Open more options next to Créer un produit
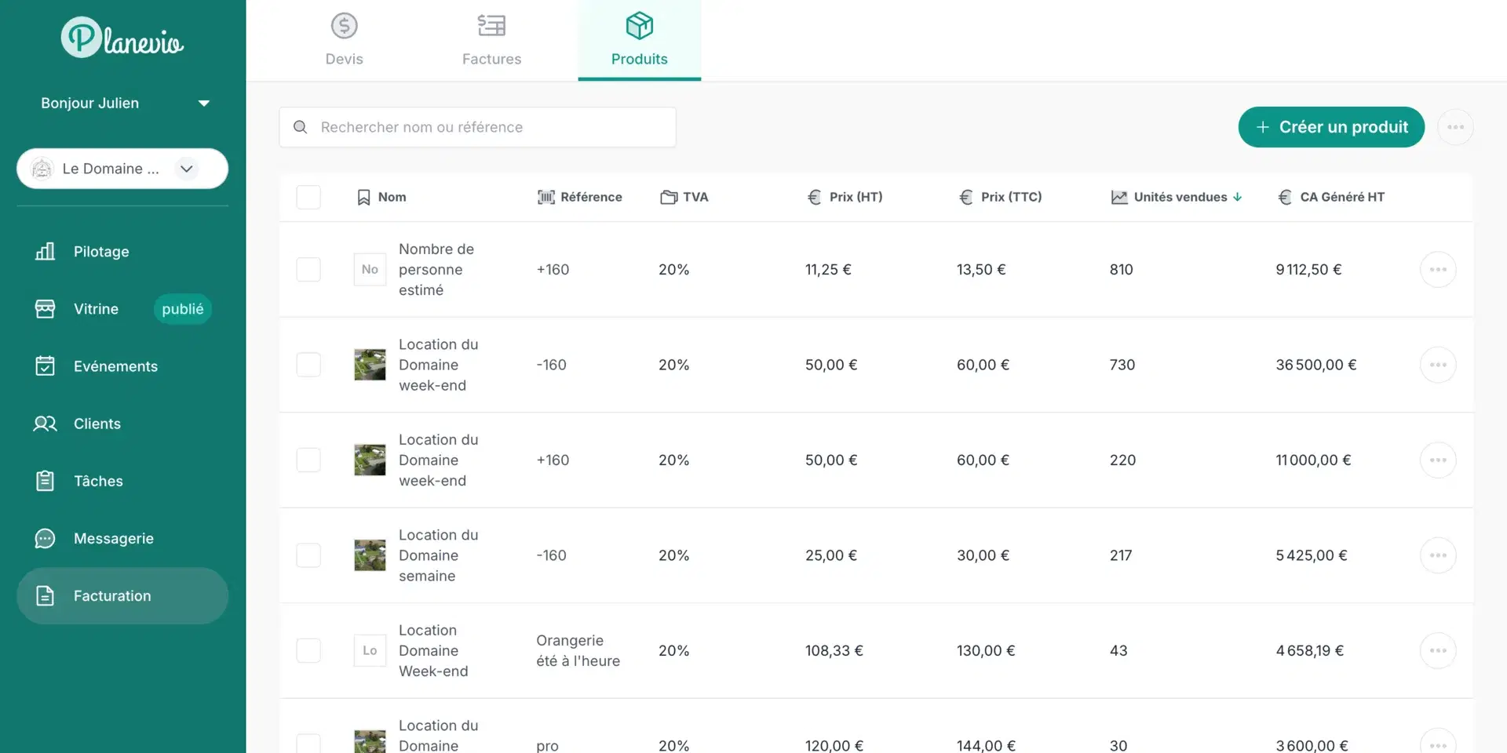1507x753 pixels. pos(1455,127)
